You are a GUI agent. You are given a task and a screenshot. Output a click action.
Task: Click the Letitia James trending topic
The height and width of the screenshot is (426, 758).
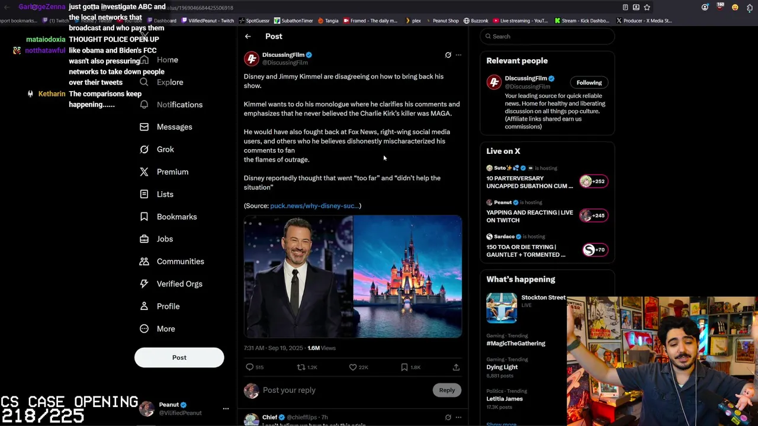(505, 399)
